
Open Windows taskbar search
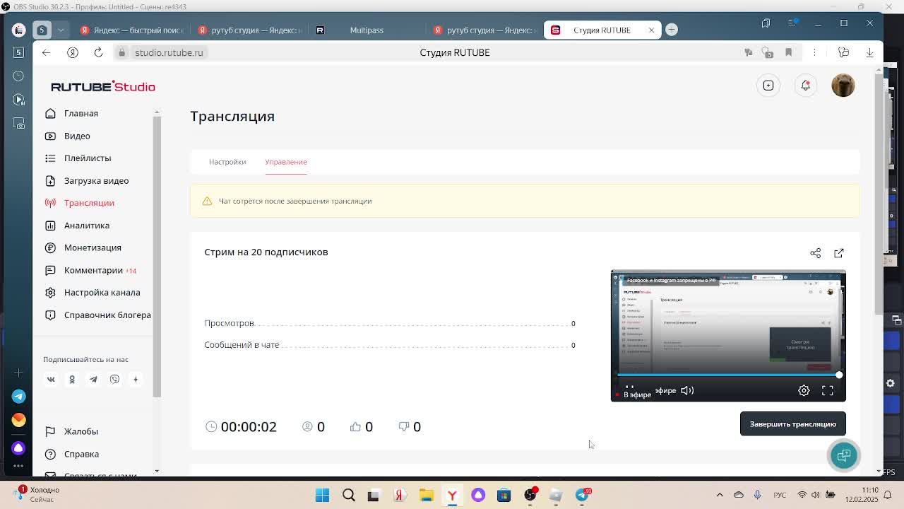[348, 496]
